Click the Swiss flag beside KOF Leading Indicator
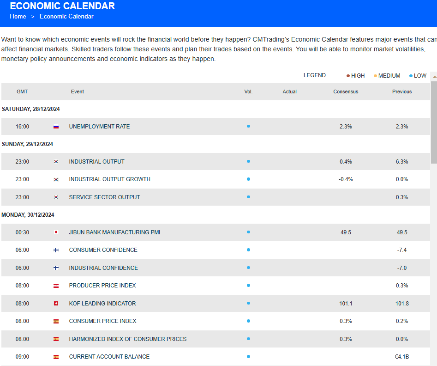 tap(56, 304)
